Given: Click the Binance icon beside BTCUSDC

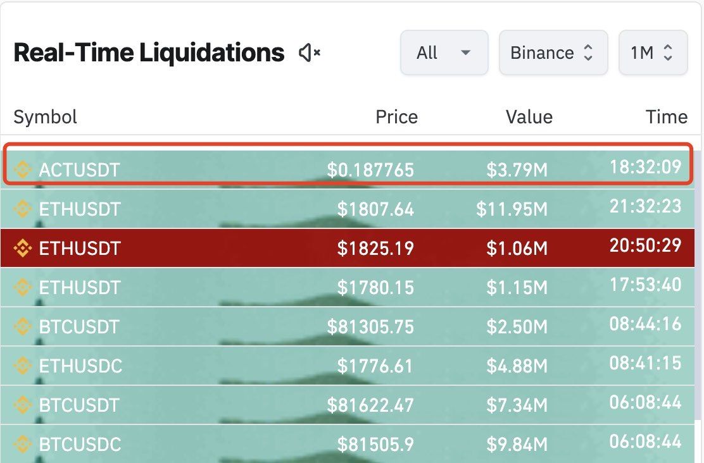Looking at the screenshot, I should pos(23,444).
